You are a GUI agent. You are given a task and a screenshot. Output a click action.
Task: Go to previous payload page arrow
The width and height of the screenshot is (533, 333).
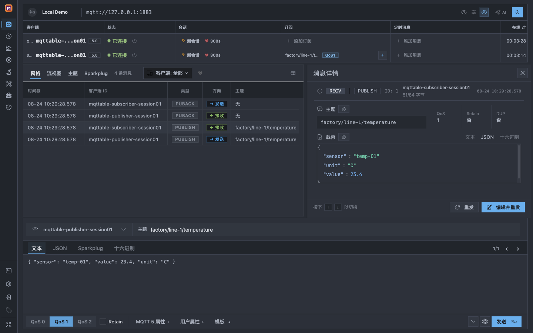(507, 249)
